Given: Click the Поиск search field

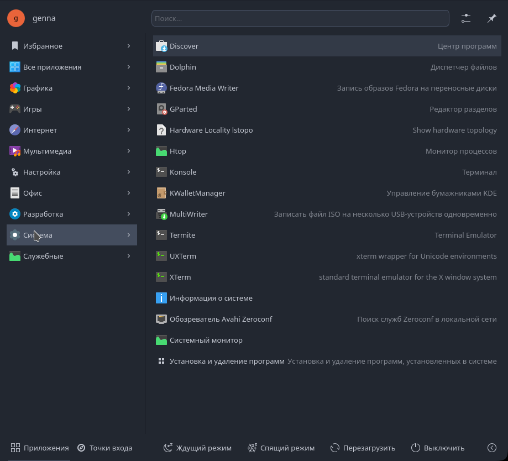Looking at the screenshot, I should pos(300,18).
